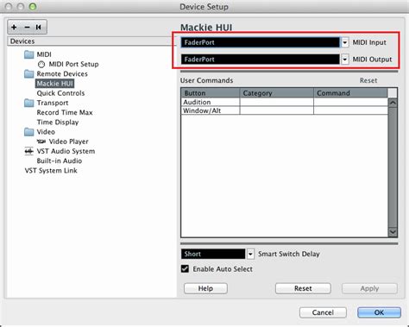Confirm with the OK button

click(x=379, y=312)
